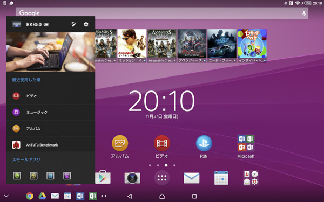Launch Chrome from the bottom shortcut bar
The width and height of the screenshot is (324, 202).
click(x=30, y=196)
